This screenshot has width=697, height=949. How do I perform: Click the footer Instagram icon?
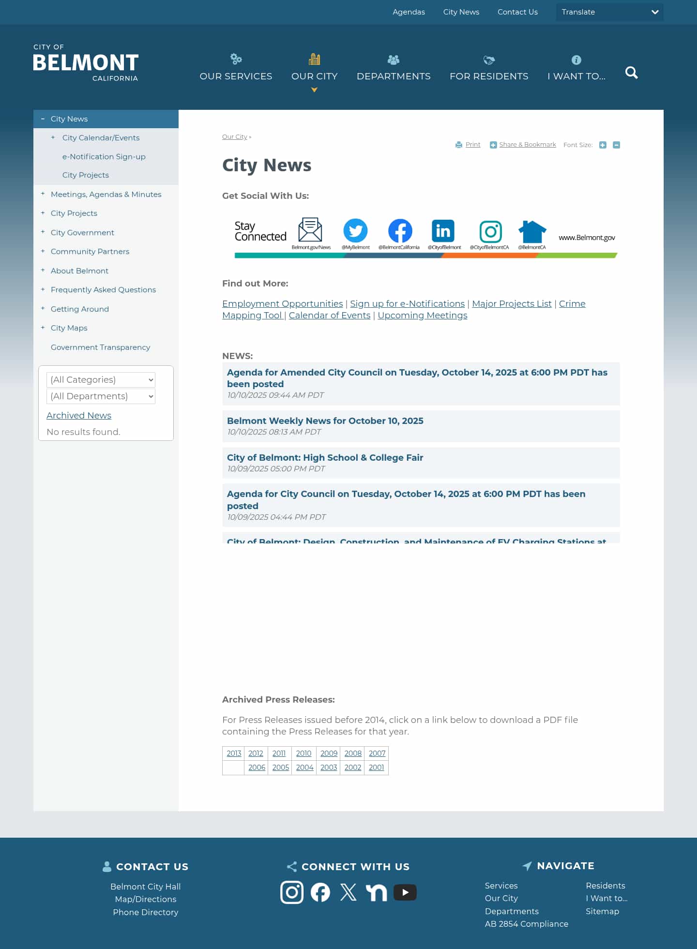(x=292, y=892)
